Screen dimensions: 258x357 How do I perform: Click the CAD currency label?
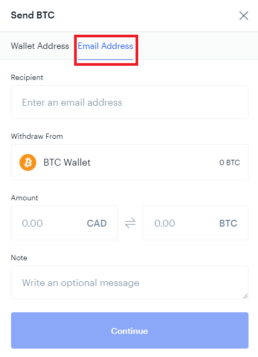(x=97, y=223)
